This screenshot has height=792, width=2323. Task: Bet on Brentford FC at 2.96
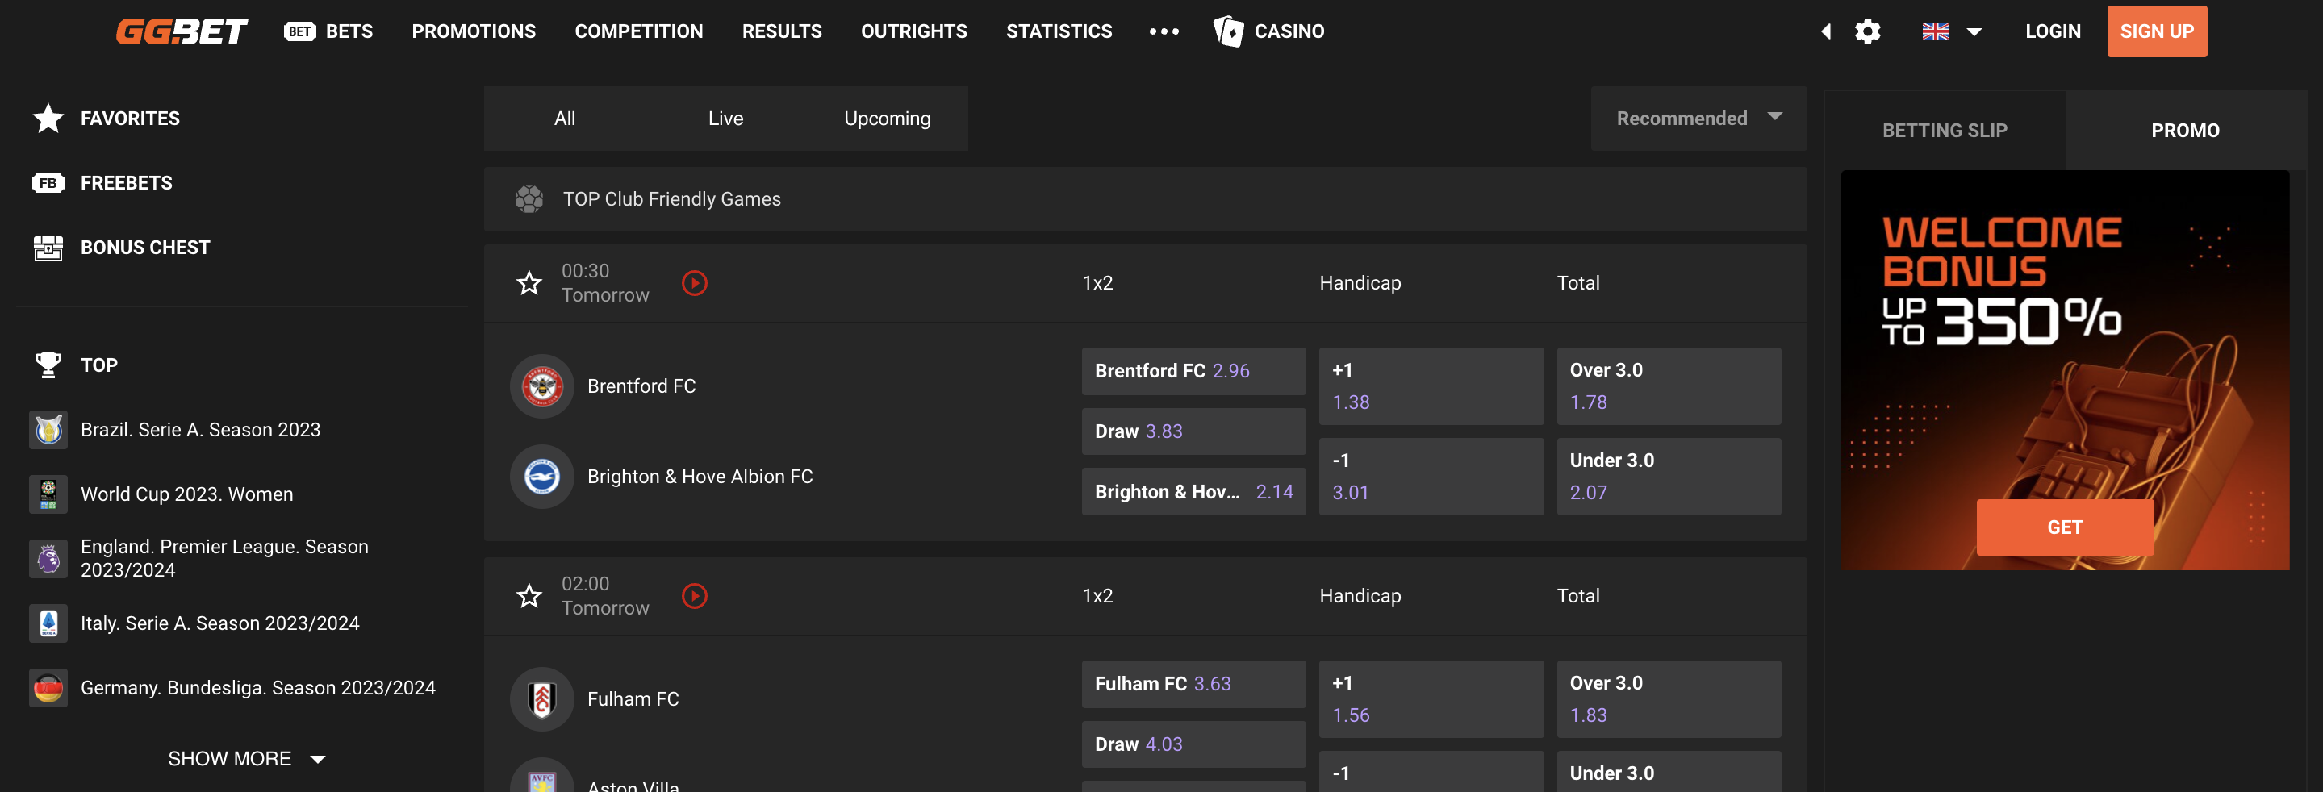1193,371
